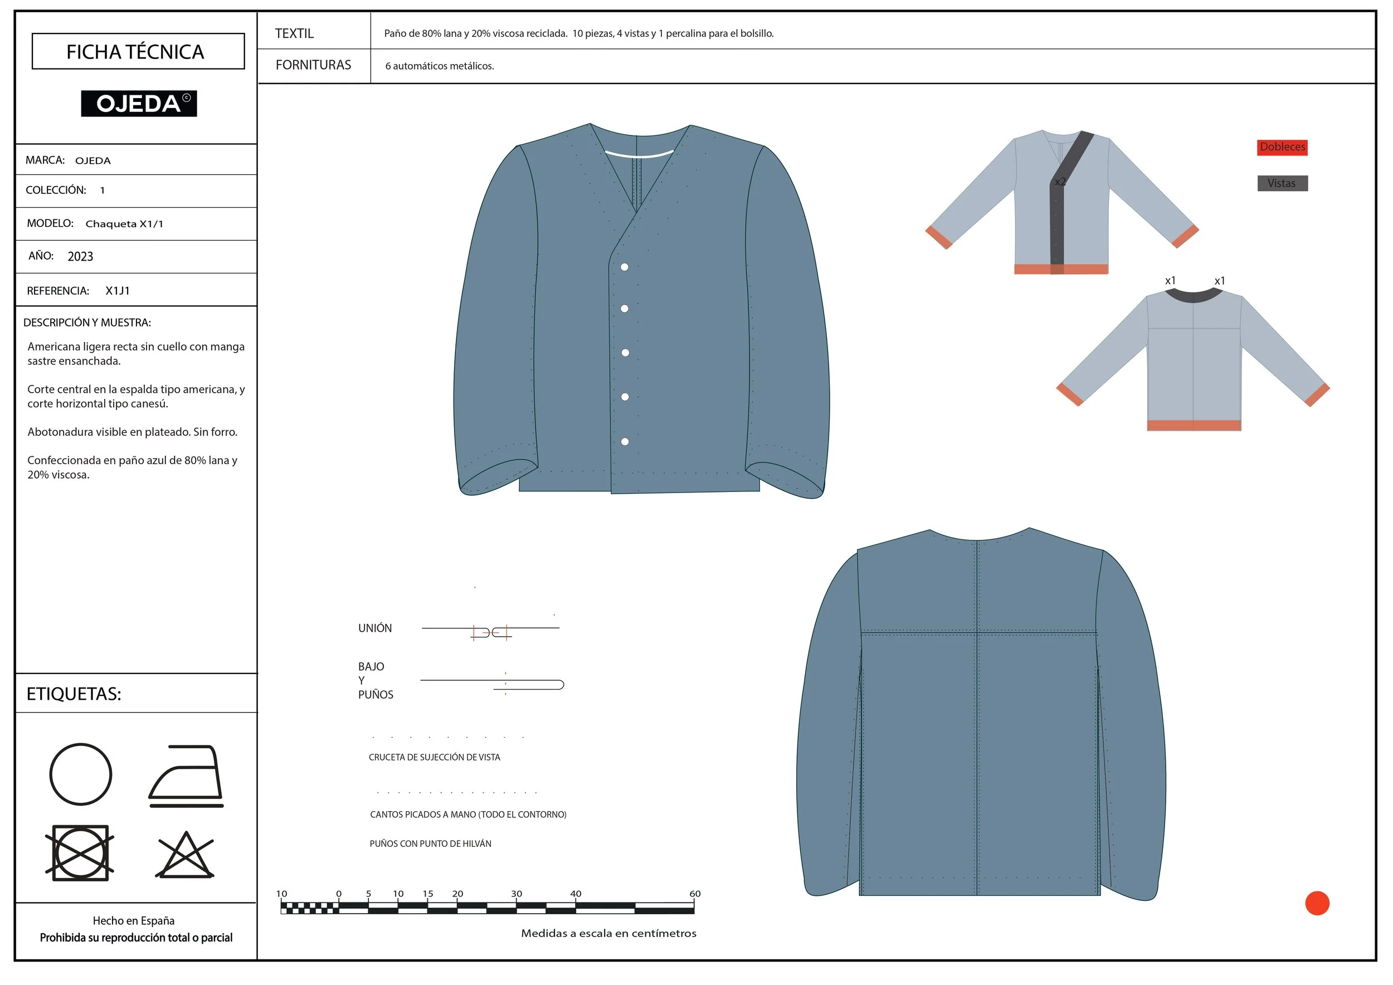Click the FICHA TÉCNICA title box
Image resolution: width=1393 pixels, height=985 pixels.
pos(138,52)
